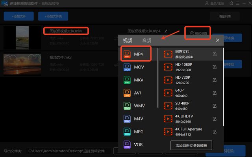Click the film icon beside HD 720P
This screenshot has height=157, width=252.
coord(168,80)
